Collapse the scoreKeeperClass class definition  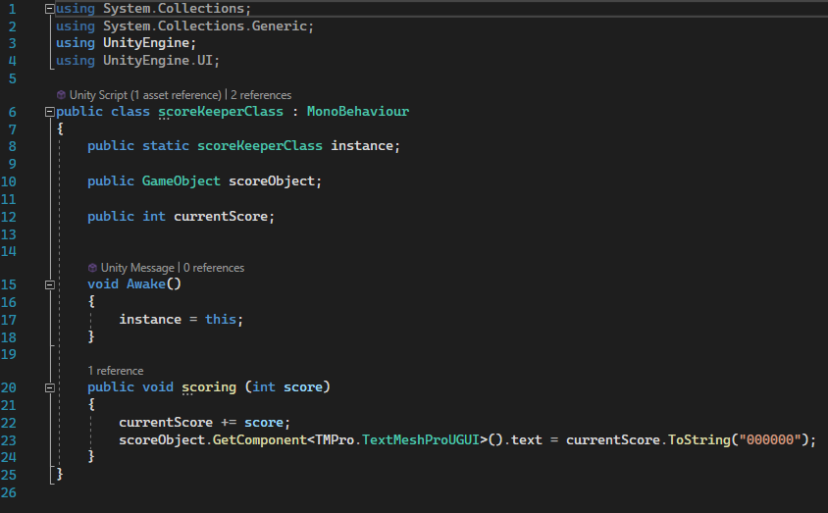tap(49, 112)
